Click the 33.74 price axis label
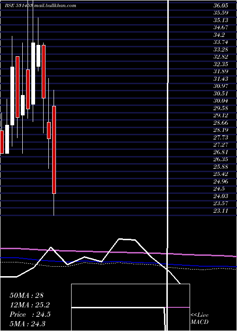The width and height of the screenshot is (237, 331). coord(221,42)
